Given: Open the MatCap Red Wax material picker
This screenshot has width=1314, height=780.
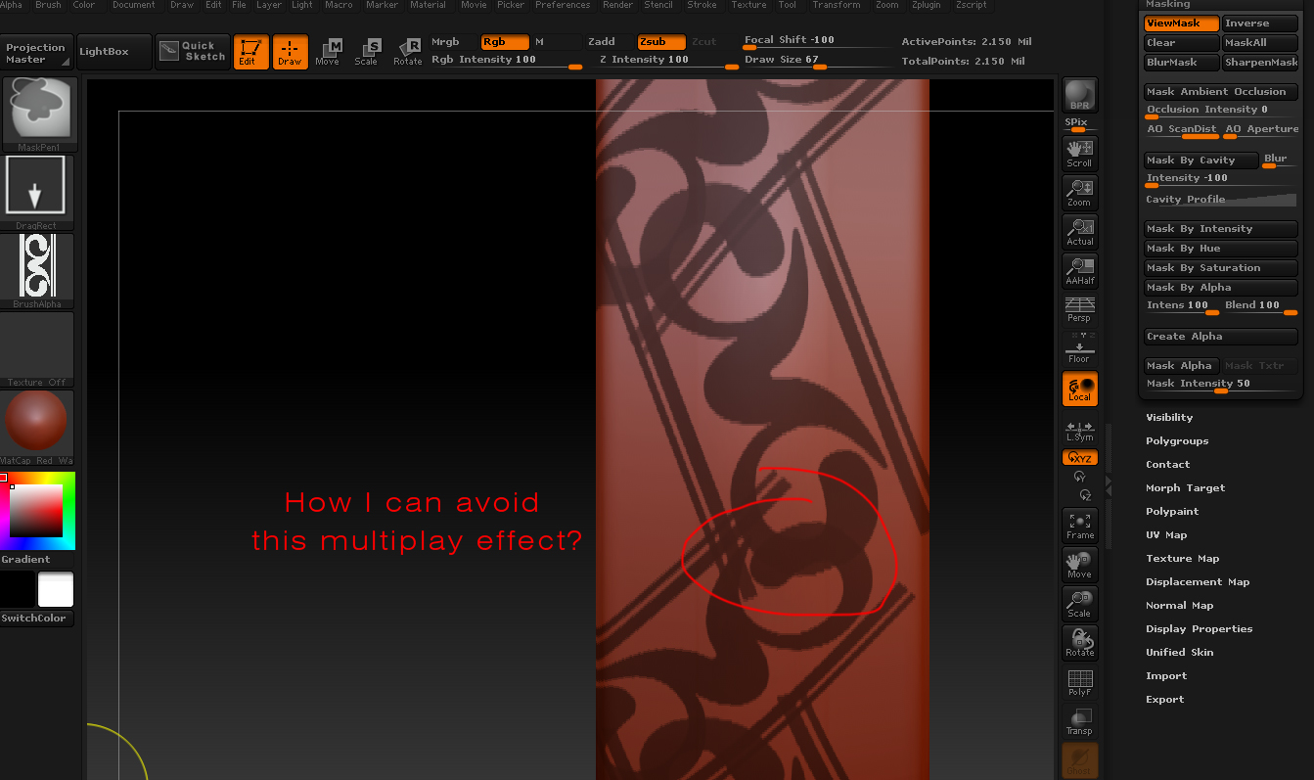Looking at the screenshot, I should (37, 427).
